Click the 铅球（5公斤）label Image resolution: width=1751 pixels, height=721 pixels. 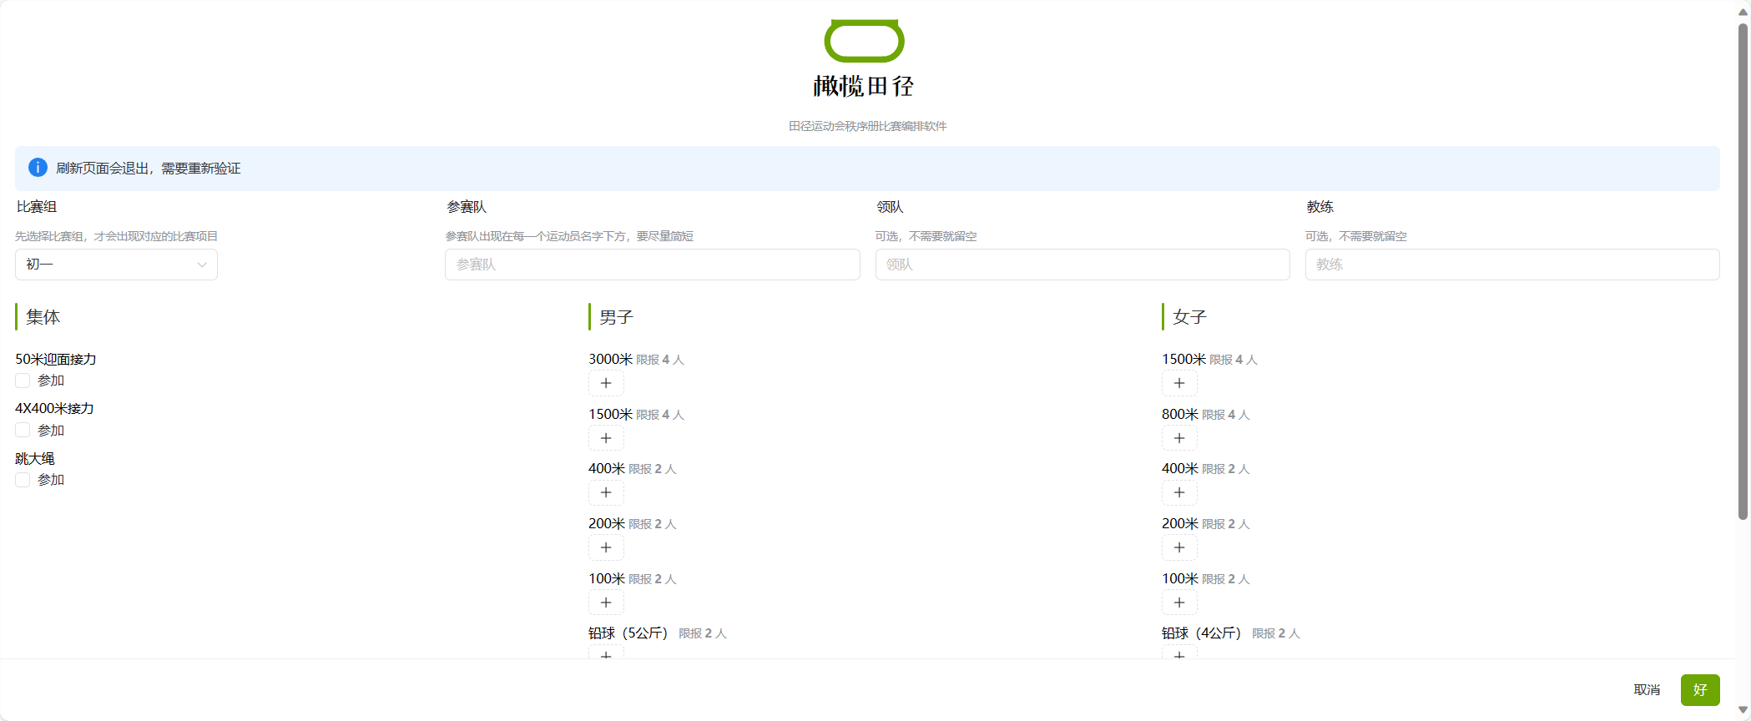628,633
